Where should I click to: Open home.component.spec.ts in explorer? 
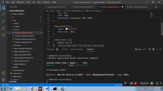tap(25, 39)
